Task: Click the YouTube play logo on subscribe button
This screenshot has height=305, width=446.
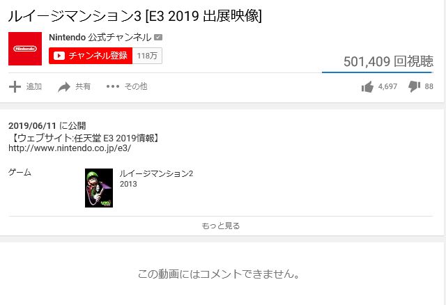Action: tap(59, 56)
